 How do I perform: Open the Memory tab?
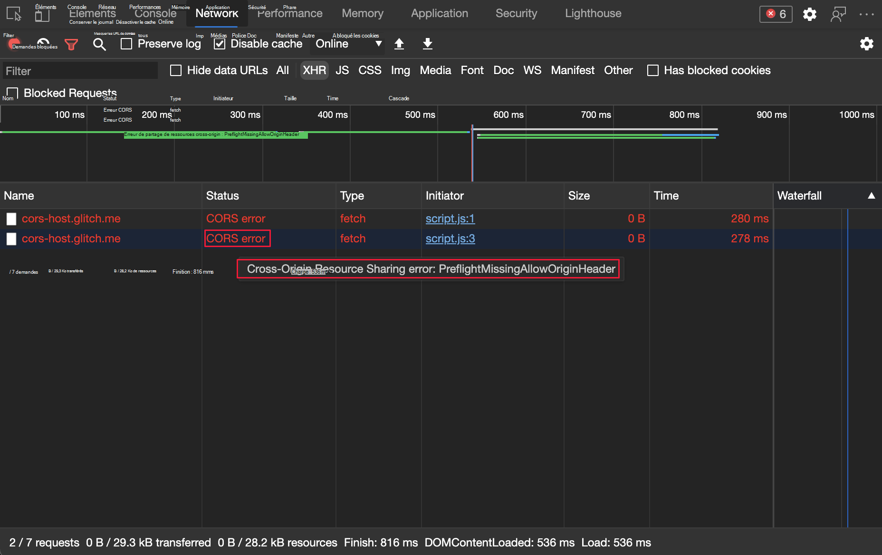(363, 13)
